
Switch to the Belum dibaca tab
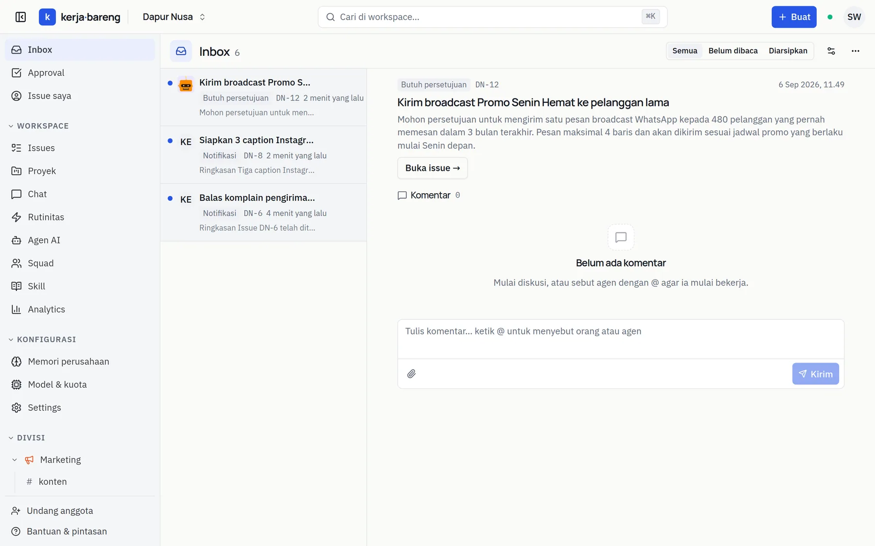coord(733,51)
